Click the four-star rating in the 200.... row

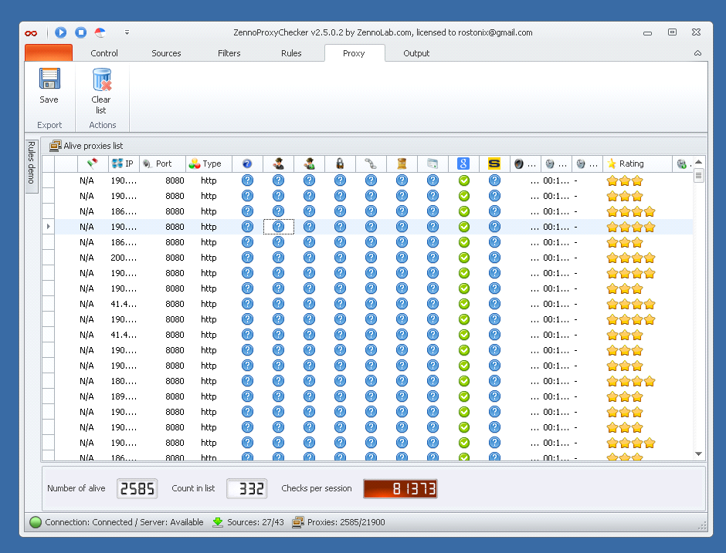pyautogui.click(x=631, y=258)
